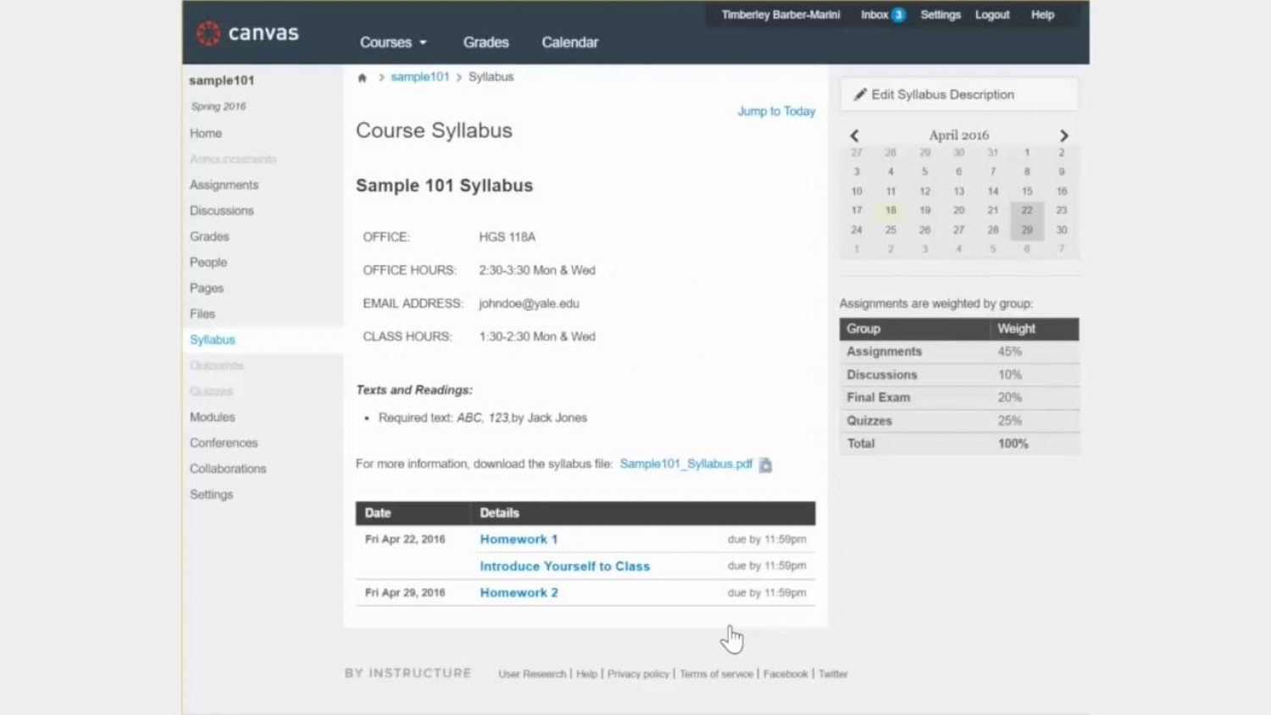Select Modules in course sidebar
Viewport: 1271px width, 715px height.
[213, 417]
